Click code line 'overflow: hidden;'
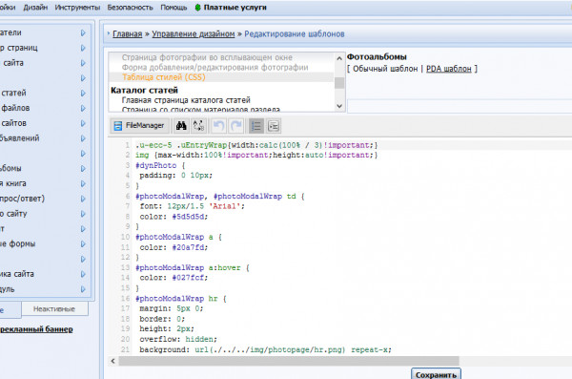The image size is (572, 379). [178, 339]
